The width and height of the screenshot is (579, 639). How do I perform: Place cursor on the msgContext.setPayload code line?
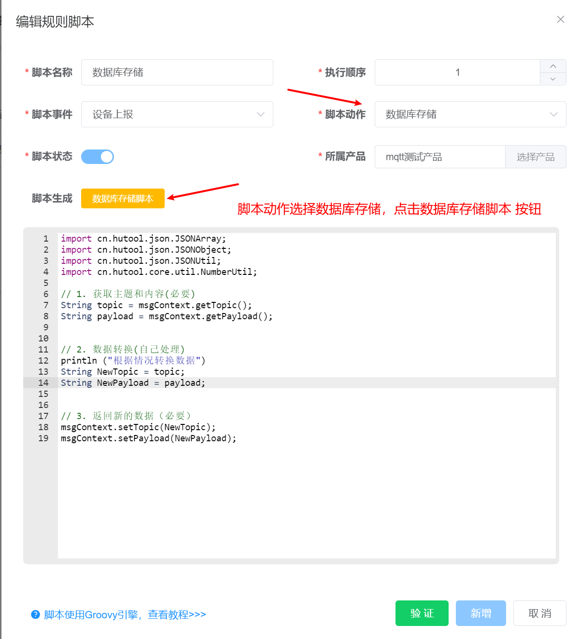(148, 438)
